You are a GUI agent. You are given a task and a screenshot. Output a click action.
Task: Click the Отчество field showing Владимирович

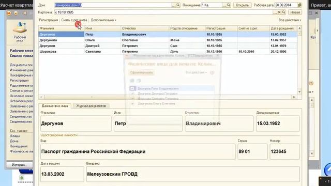[219, 123]
